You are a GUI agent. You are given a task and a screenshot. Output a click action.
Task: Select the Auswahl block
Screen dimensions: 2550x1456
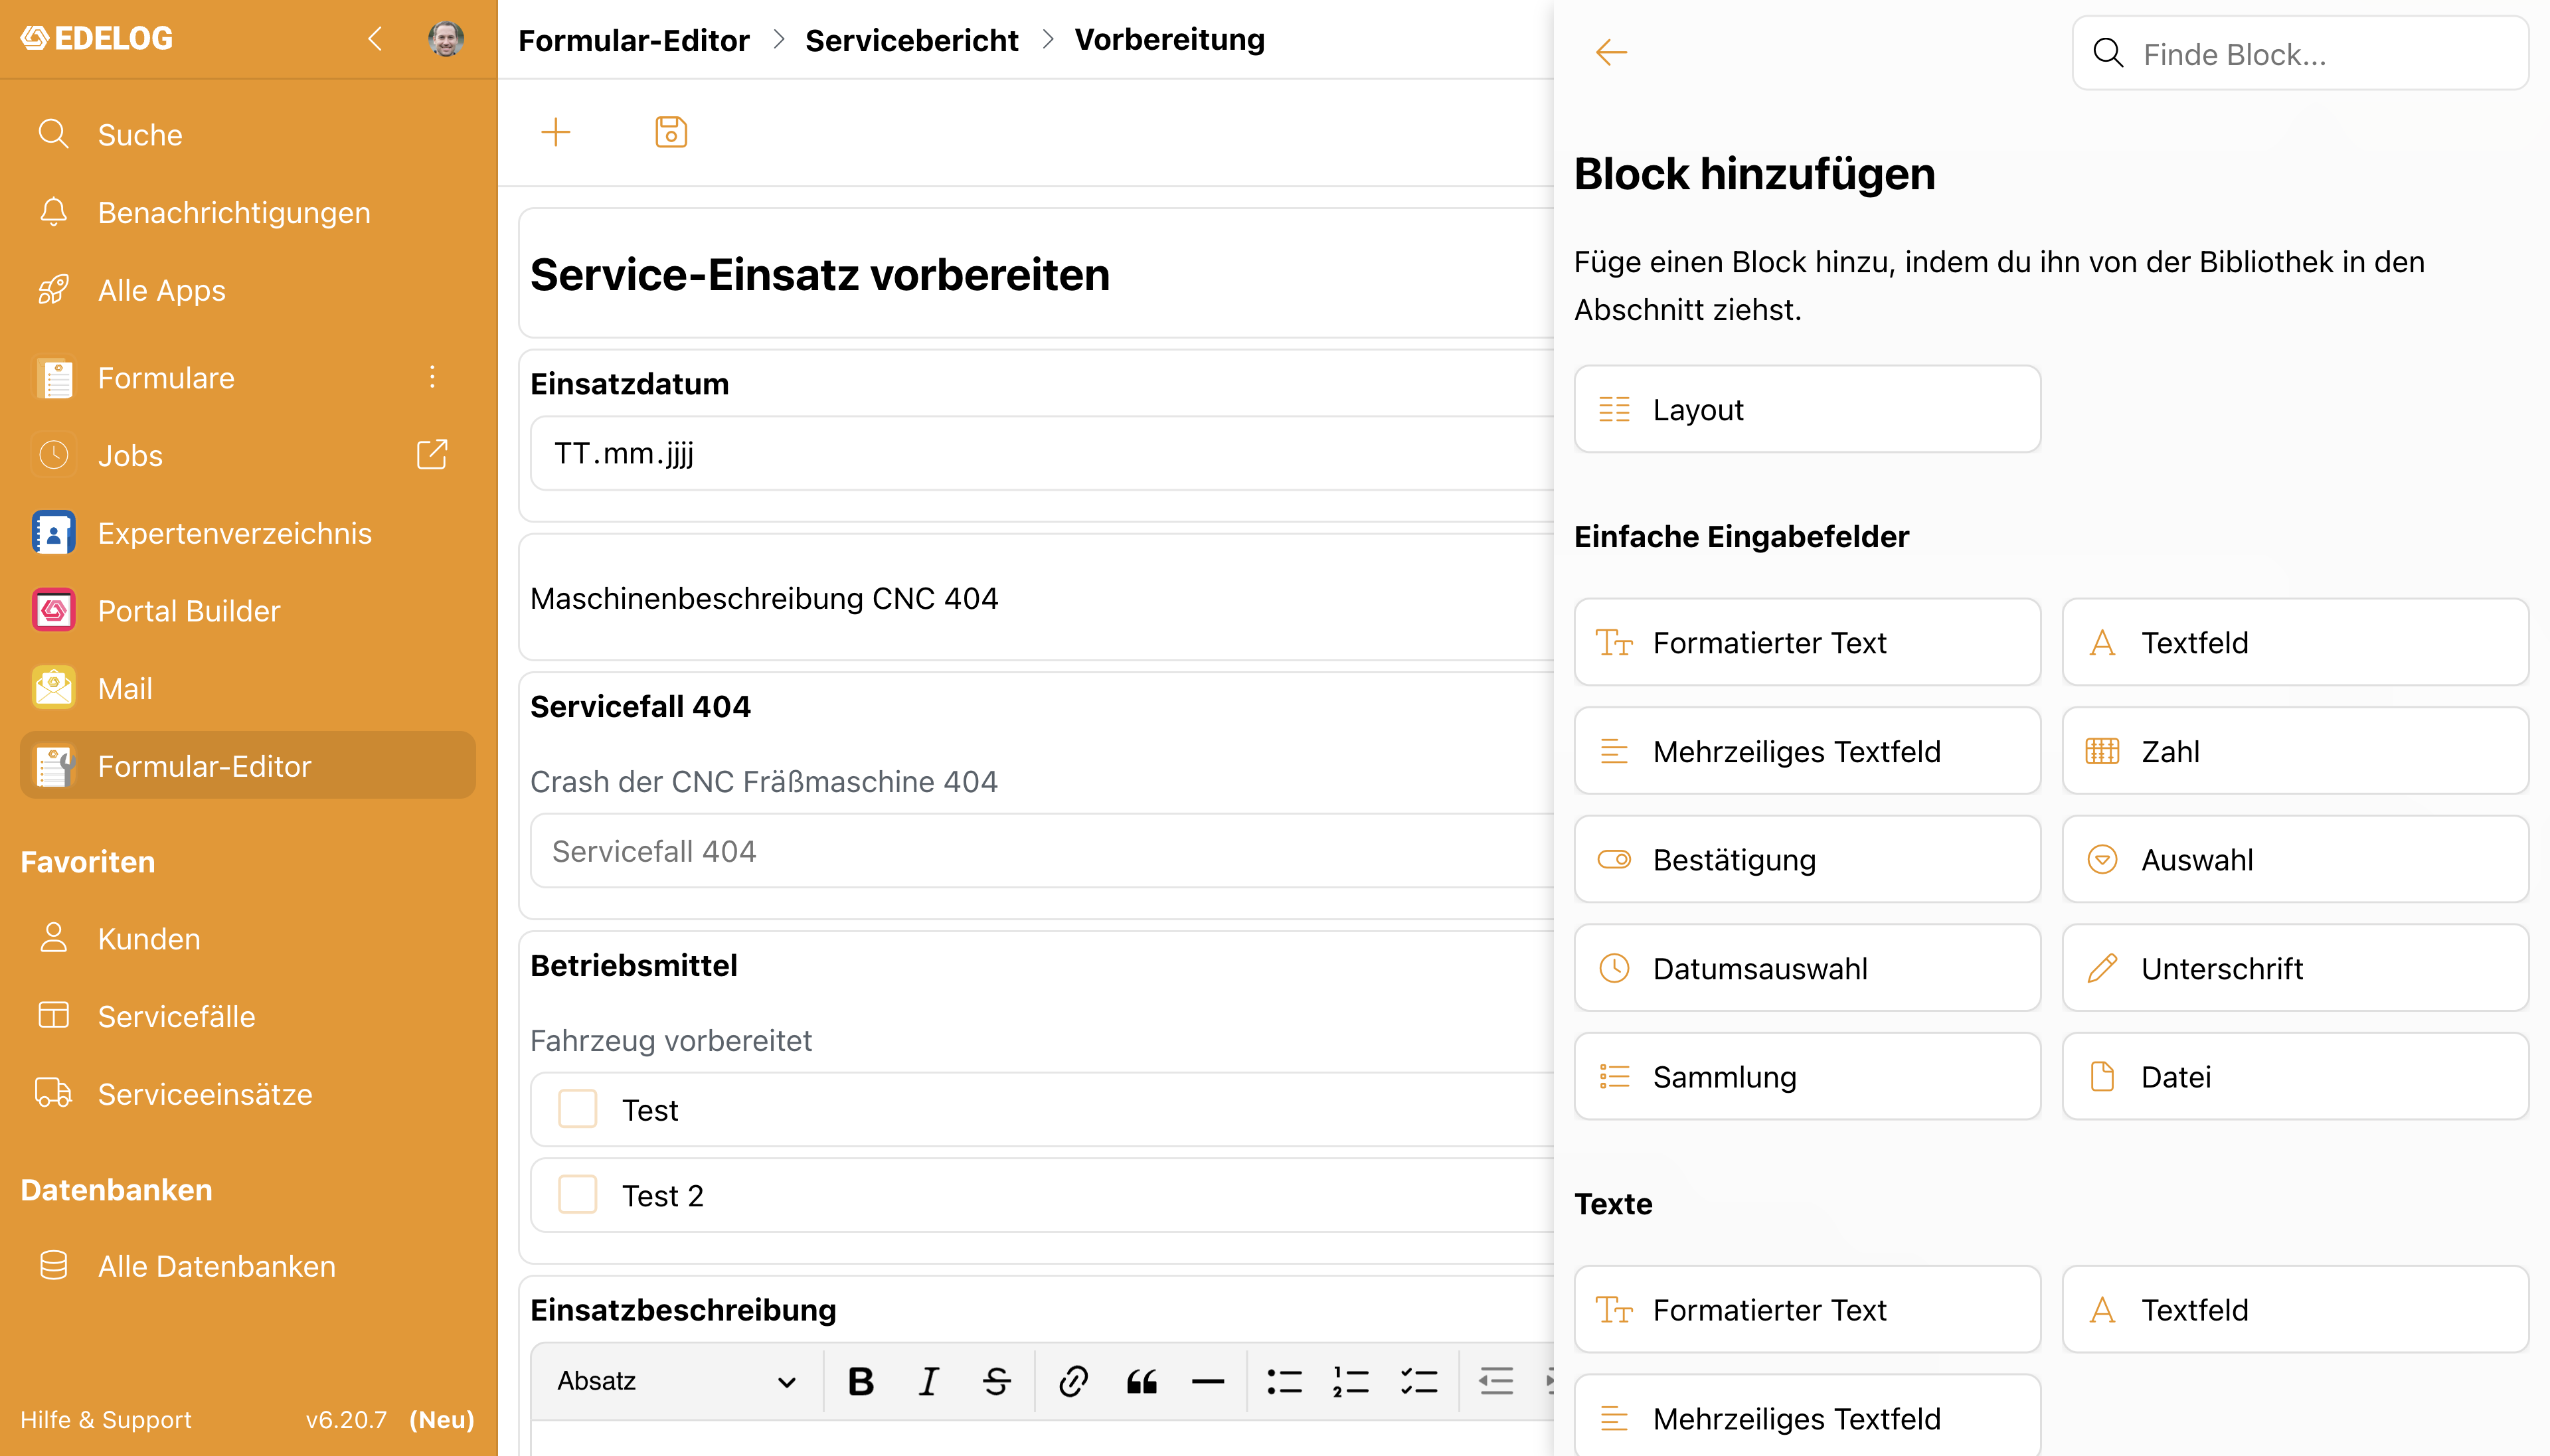tap(2295, 860)
